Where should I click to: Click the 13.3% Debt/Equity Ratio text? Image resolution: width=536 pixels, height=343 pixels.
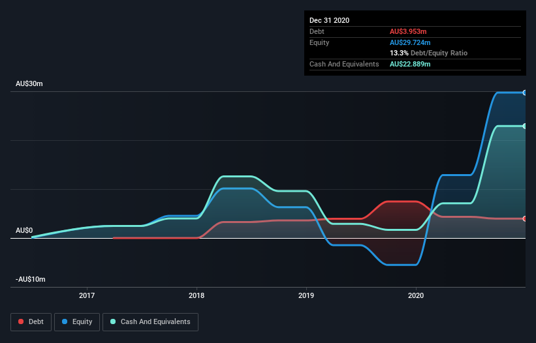[428, 53]
